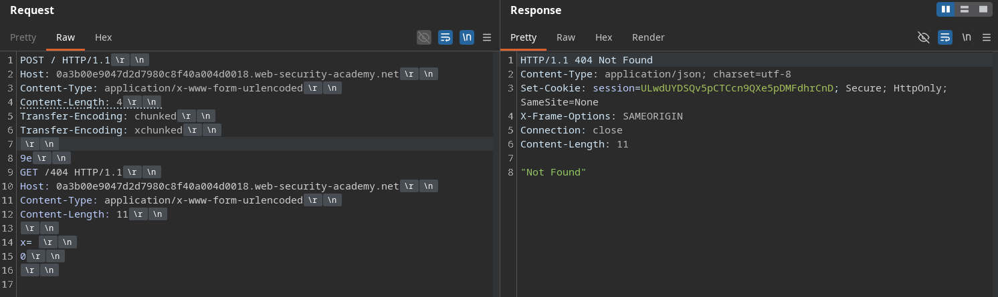Click the Content-Length: 11 line in request
Screen dimensions: 998x297
point(74,214)
